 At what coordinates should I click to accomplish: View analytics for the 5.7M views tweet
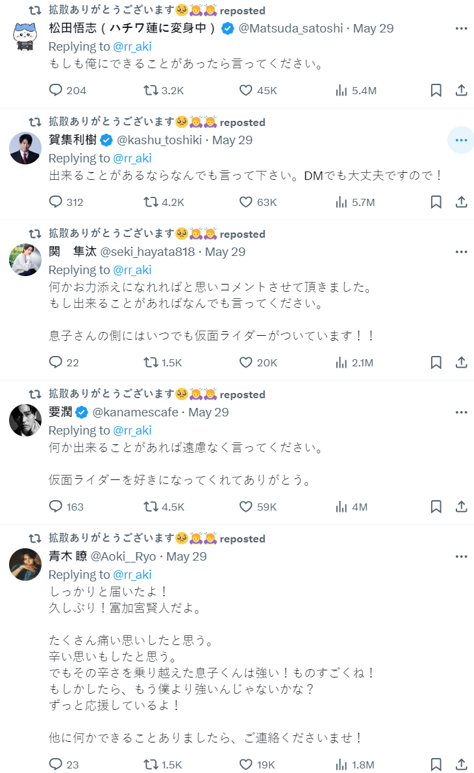pos(342,202)
